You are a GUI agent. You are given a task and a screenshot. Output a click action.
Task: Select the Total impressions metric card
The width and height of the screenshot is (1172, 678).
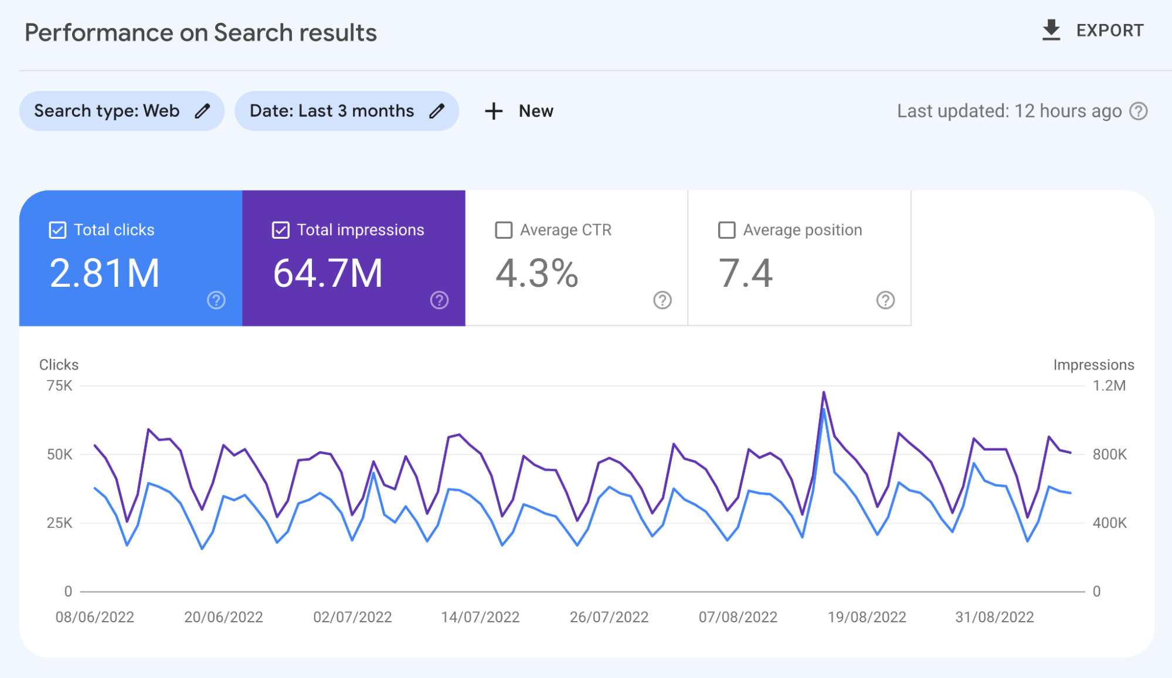(354, 258)
